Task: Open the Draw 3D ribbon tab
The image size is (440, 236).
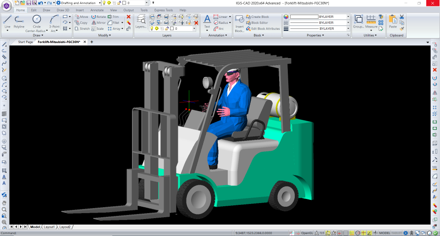Action: (63, 10)
